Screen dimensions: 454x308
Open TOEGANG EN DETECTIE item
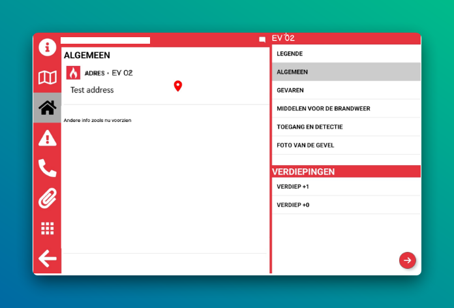[346, 127]
